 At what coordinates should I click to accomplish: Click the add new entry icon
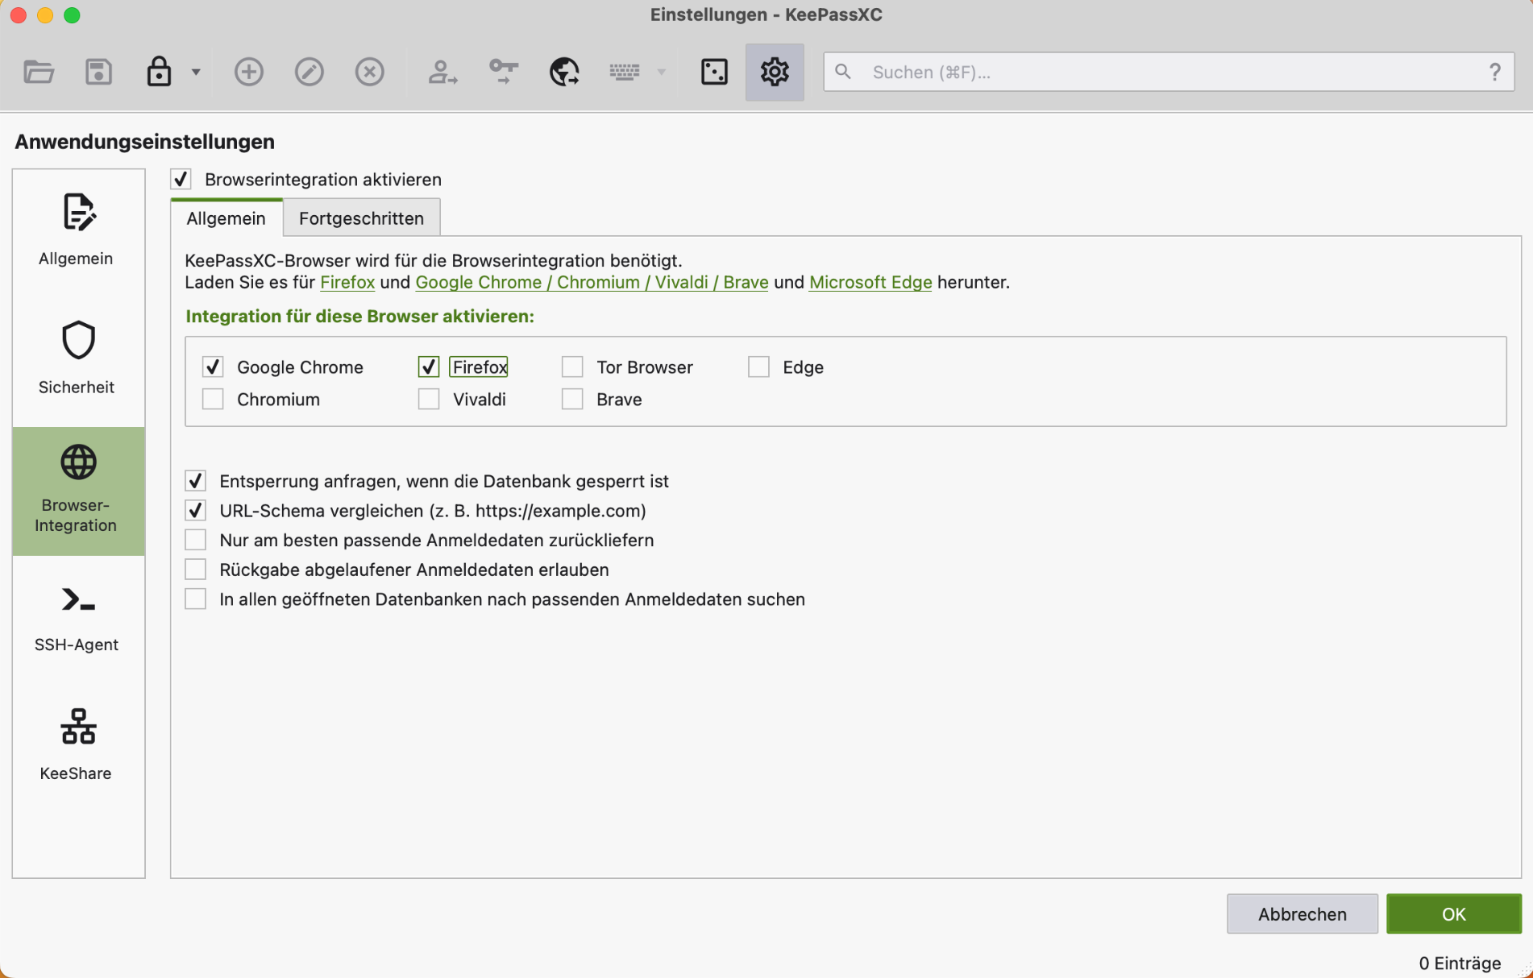pyautogui.click(x=248, y=72)
